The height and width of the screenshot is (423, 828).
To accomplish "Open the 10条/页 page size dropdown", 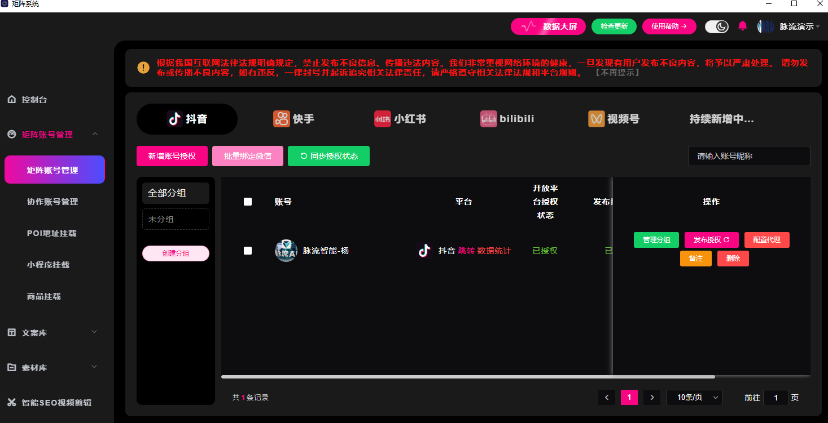I will [x=694, y=397].
